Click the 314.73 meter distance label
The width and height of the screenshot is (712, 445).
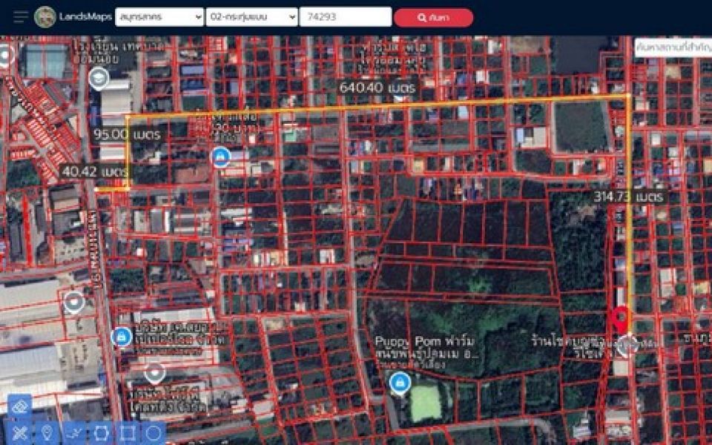coord(628,197)
